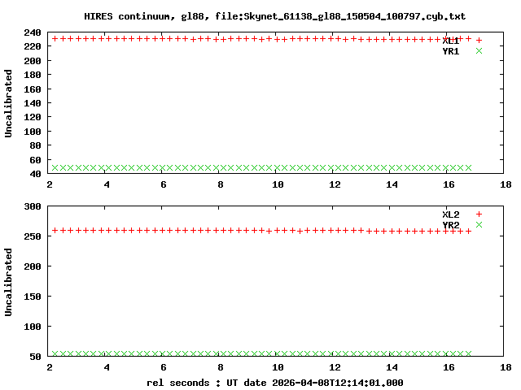Select the XL2 legend label
Viewport: 521px width, 390px height.
pyautogui.click(x=451, y=214)
